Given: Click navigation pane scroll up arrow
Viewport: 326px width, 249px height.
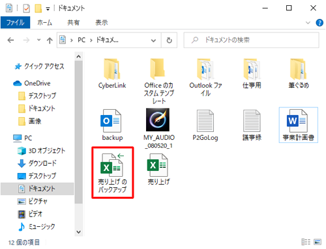Looking at the screenshot, I should tap(78, 57).
